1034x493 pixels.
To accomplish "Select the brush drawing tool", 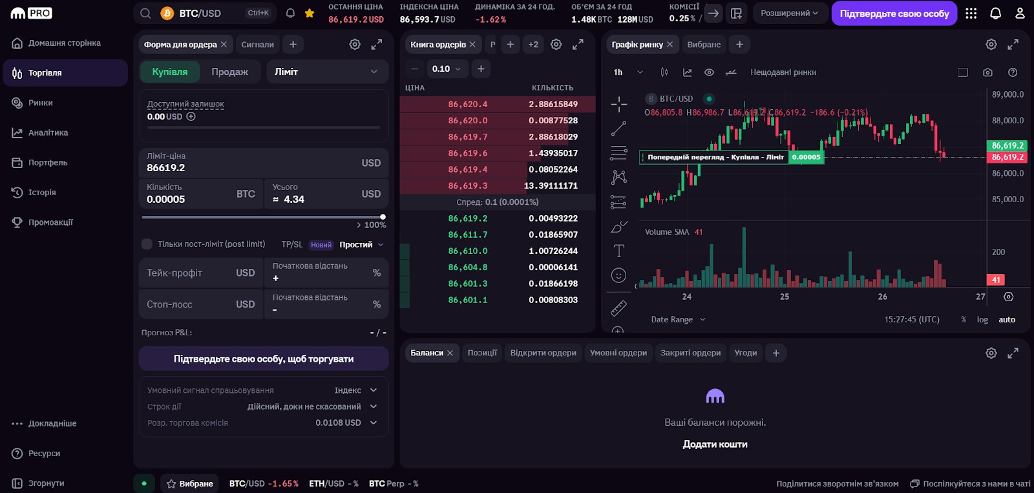I will (618, 227).
